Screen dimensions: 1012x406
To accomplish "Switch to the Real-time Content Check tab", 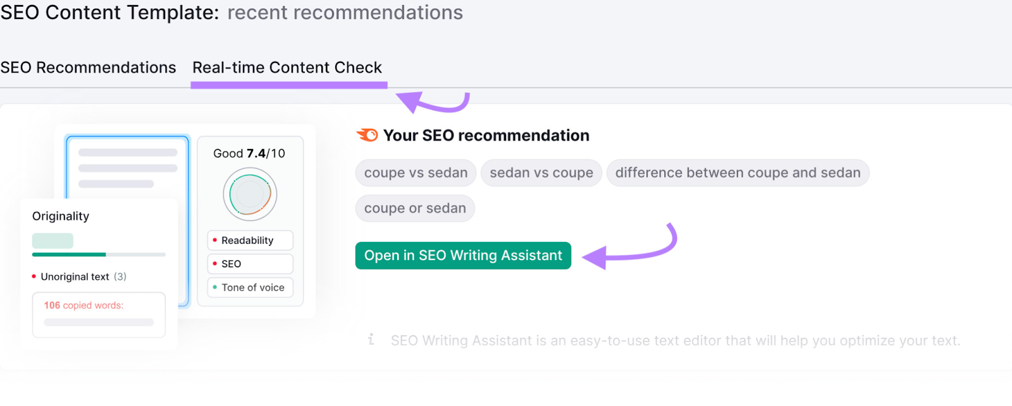I will pyautogui.click(x=287, y=68).
